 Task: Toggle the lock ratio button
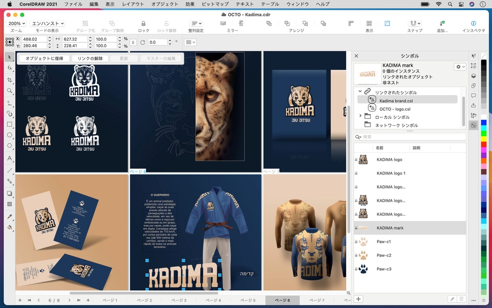(133, 42)
